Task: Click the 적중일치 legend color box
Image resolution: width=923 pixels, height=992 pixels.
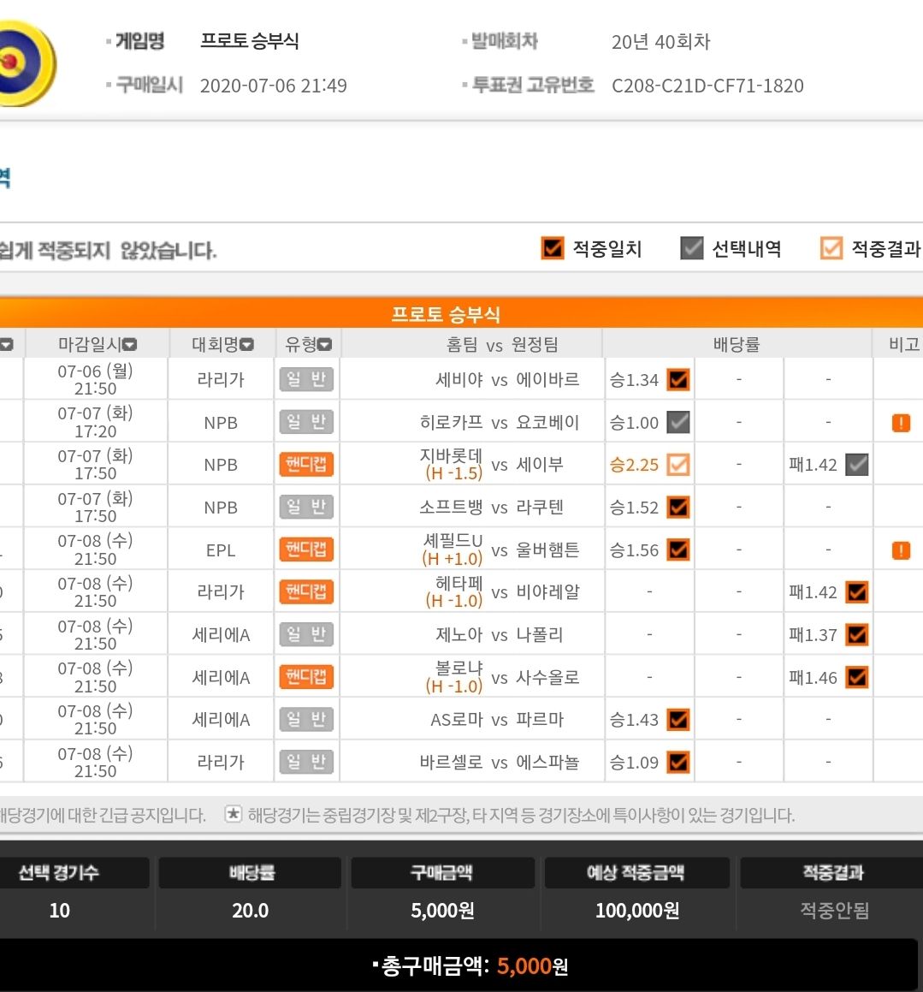Action: point(553,248)
